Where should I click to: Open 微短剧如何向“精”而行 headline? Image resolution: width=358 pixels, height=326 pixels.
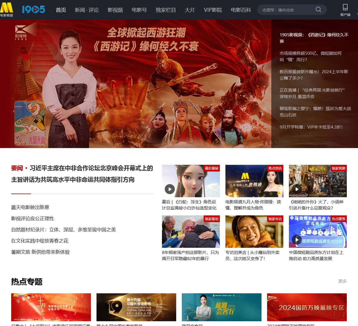pos(310,56)
